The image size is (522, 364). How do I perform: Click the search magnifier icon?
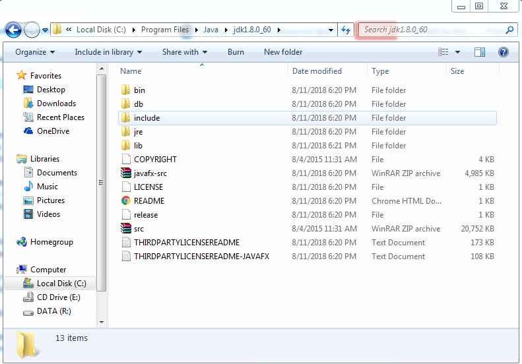coord(509,30)
